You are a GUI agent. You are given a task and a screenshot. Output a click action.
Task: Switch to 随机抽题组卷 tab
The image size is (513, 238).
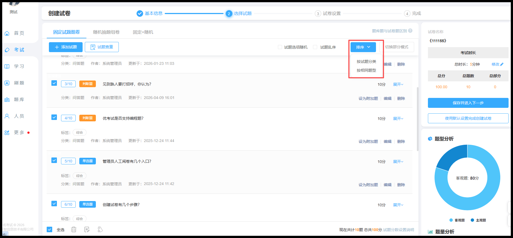pos(106,32)
